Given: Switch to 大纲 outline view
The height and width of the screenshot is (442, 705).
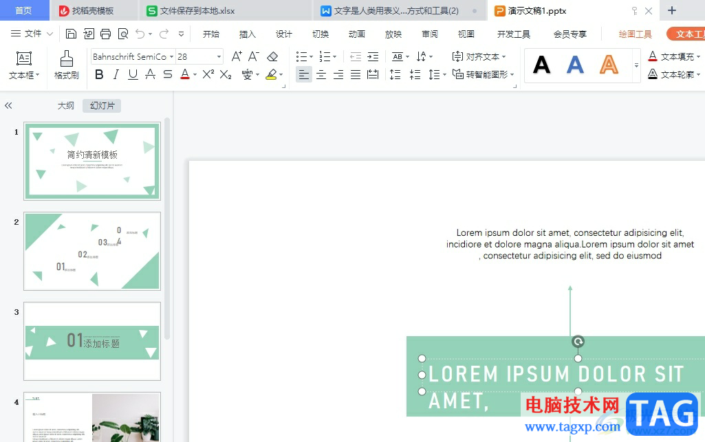Looking at the screenshot, I should coord(65,106).
